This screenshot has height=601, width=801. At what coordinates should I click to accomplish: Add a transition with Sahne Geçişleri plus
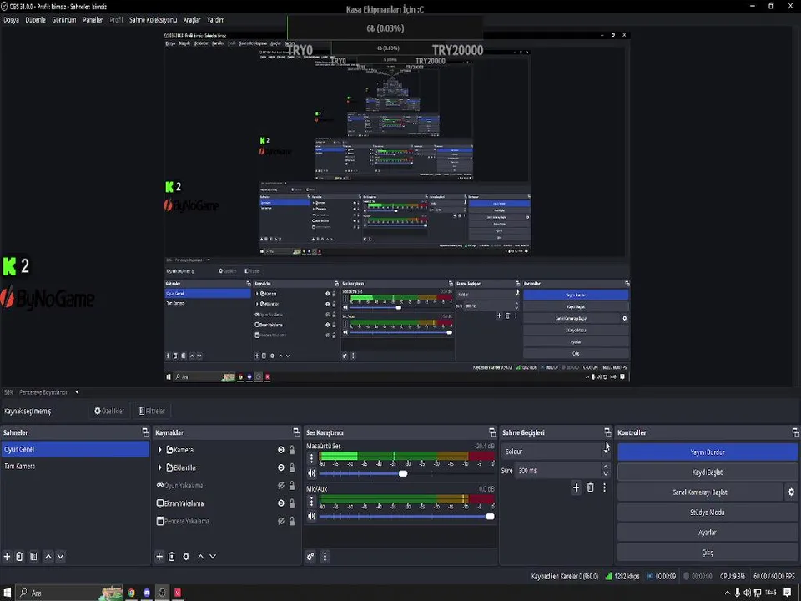point(576,487)
